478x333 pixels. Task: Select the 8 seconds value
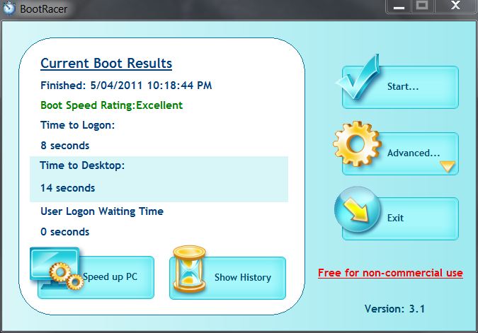pyautogui.click(x=65, y=146)
